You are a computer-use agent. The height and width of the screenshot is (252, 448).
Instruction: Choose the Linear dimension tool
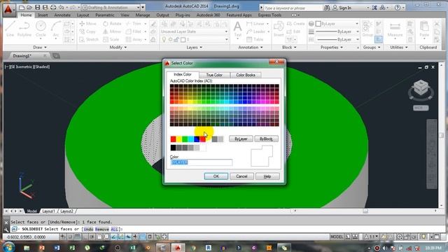[x=255, y=24]
